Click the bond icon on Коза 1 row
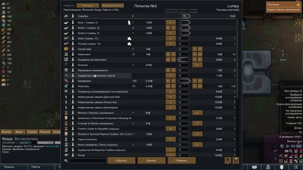303x170 pixels. point(129,23)
